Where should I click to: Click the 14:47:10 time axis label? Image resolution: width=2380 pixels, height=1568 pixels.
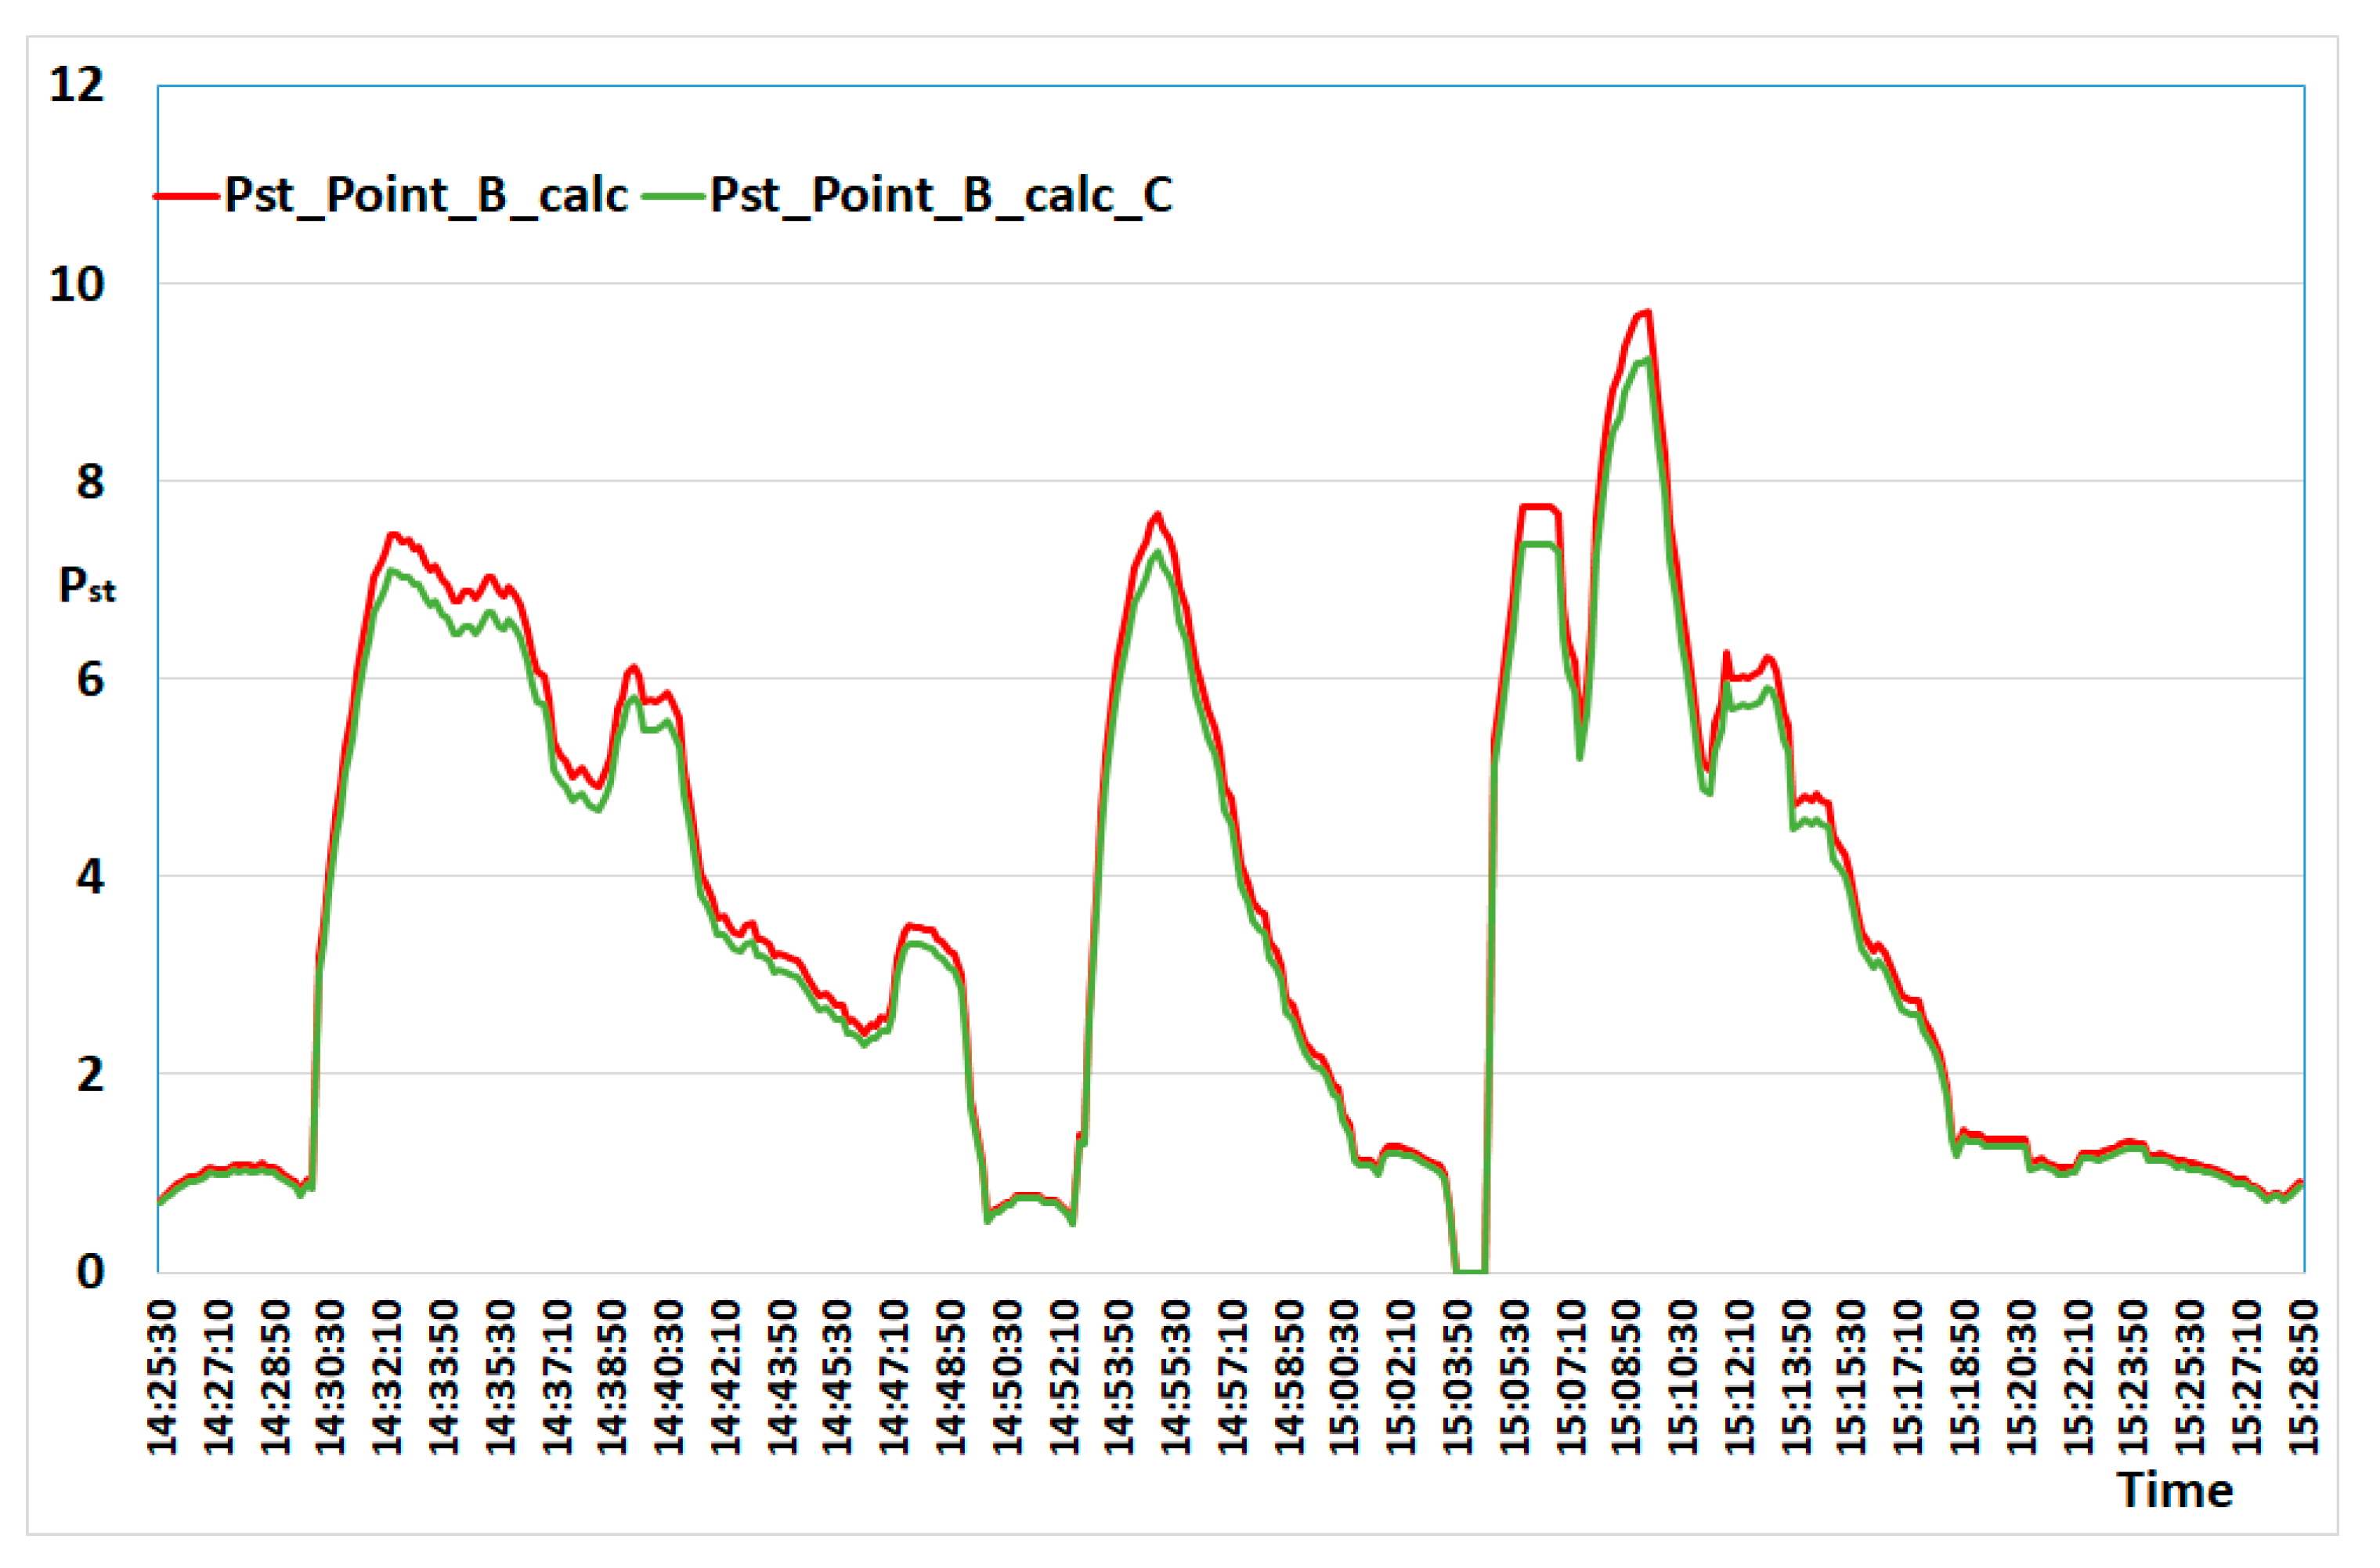pos(894,1377)
